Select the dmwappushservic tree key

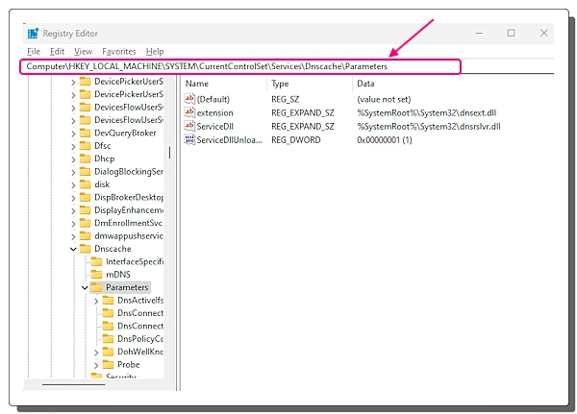coord(129,236)
